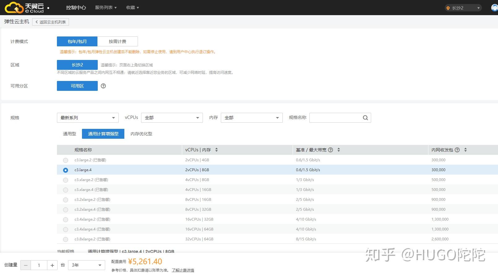498x275 pixels.
Task: Click the location pin icon by 长沙2
Action: pos(448,8)
